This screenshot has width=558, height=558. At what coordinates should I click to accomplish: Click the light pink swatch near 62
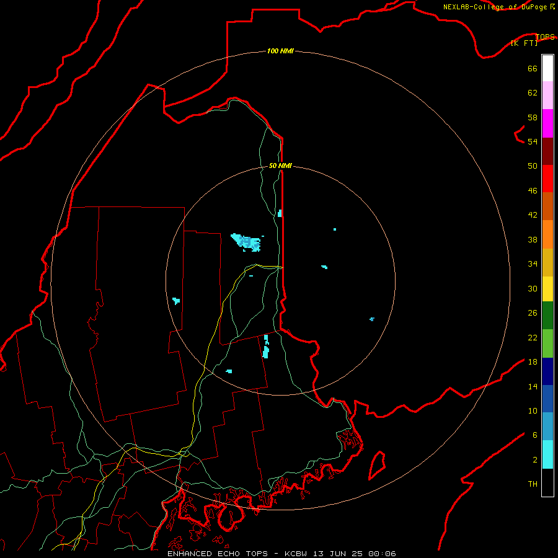pos(547,95)
